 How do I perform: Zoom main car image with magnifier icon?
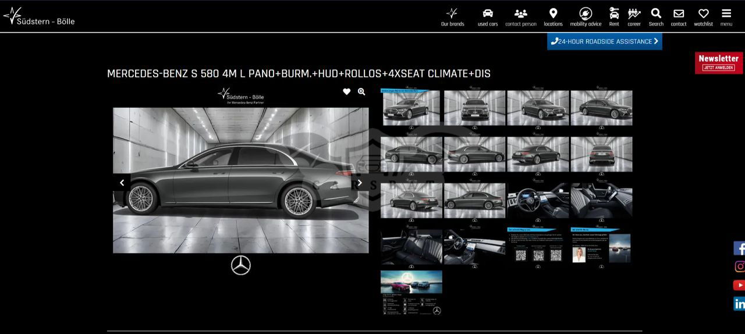point(361,92)
